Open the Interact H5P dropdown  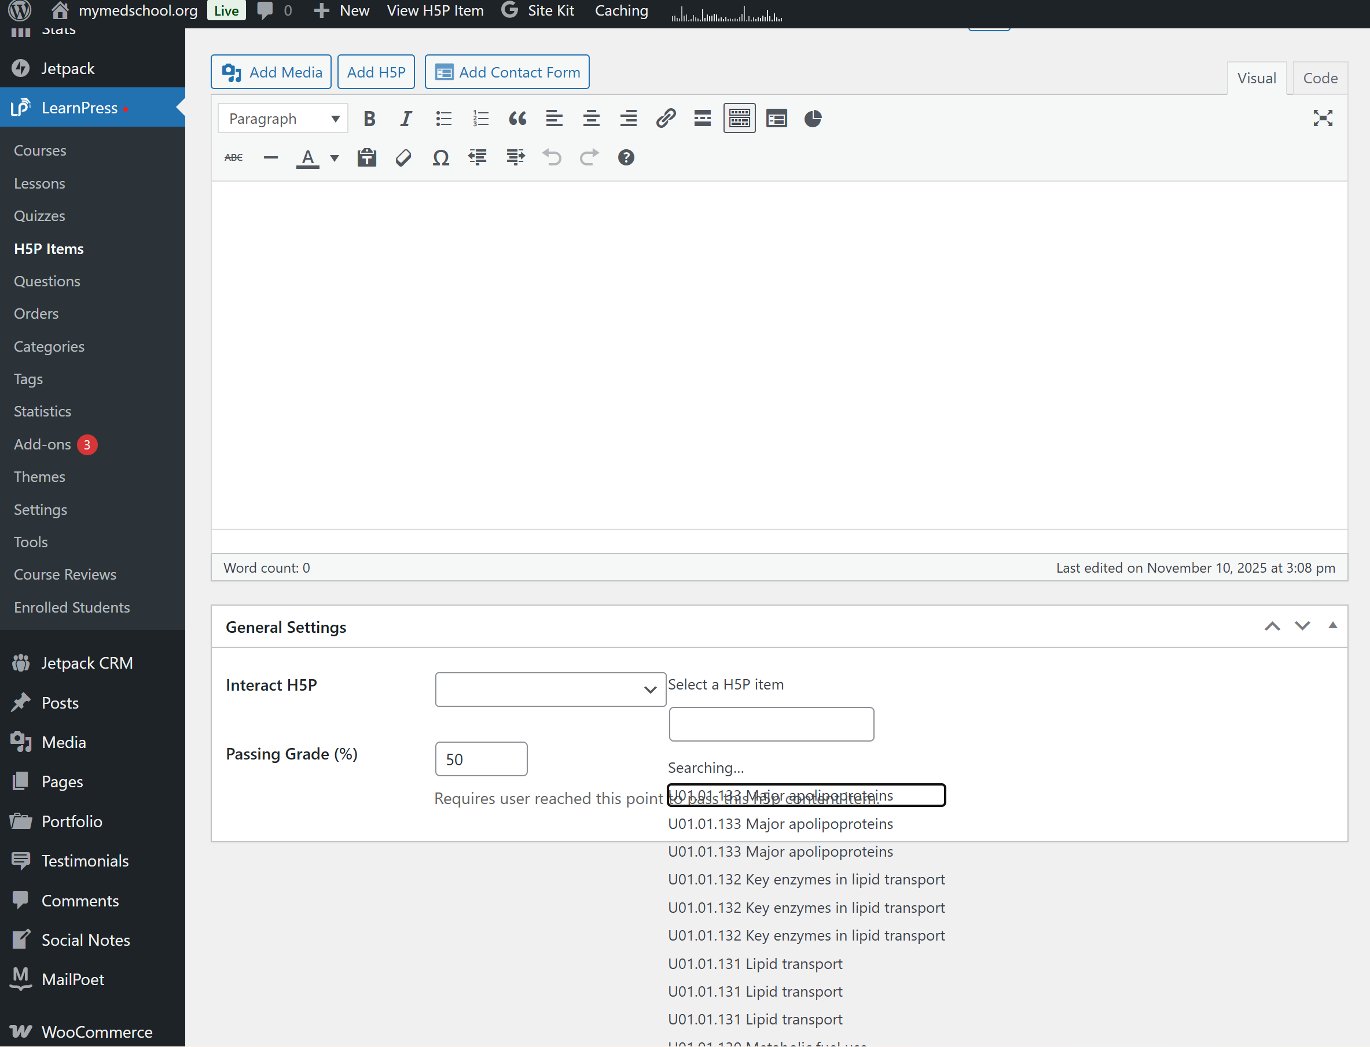pyautogui.click(x=550, y=690)
